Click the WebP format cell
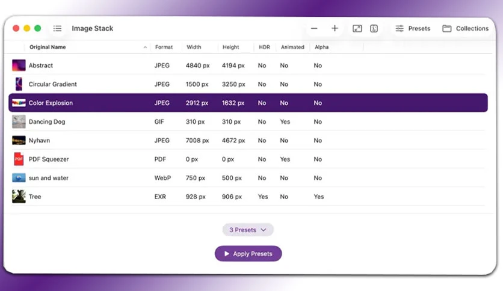 (x=162, y=178)
